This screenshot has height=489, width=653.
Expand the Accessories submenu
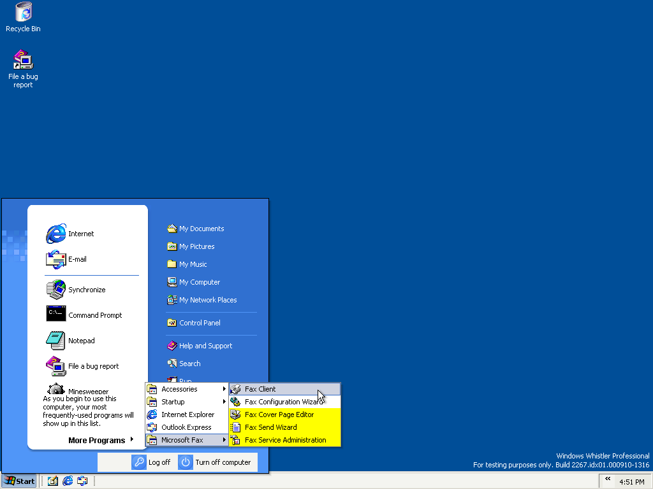click(x=187, y=389)
